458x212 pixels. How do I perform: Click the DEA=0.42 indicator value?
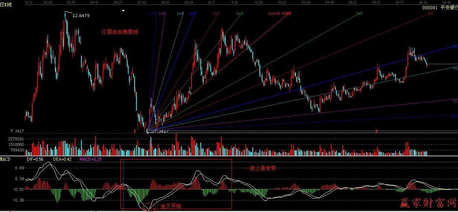click(x=62, y=159)
